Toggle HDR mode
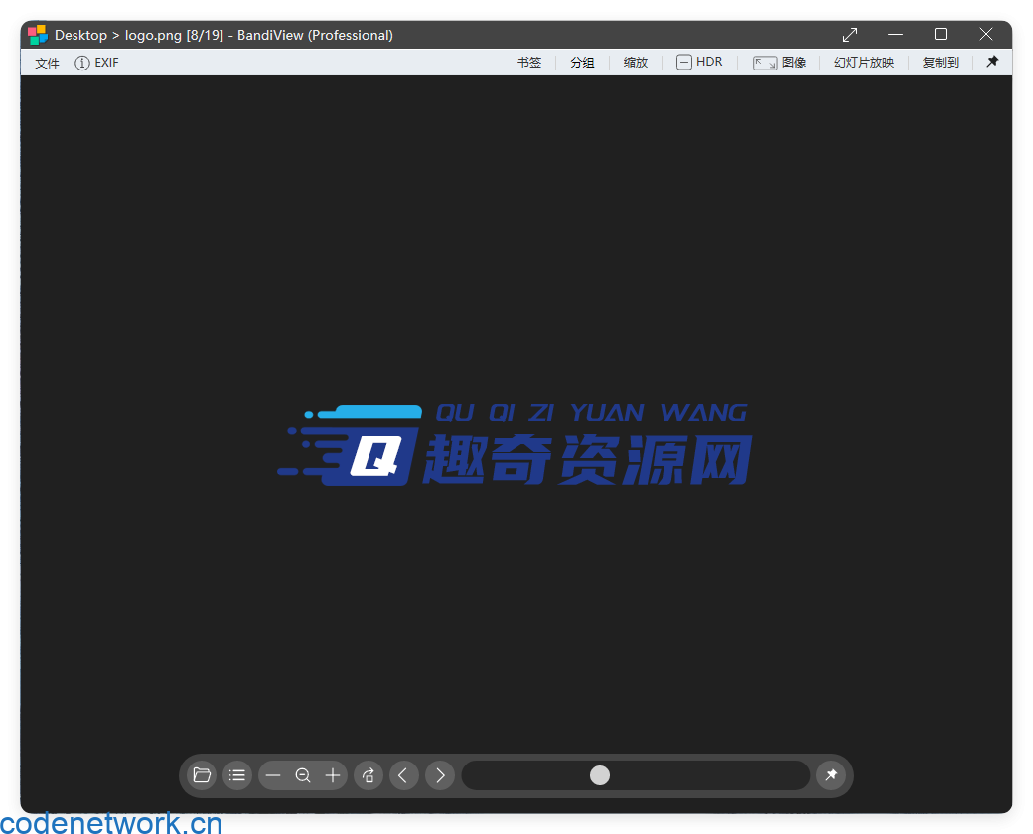 pos(700,62)
